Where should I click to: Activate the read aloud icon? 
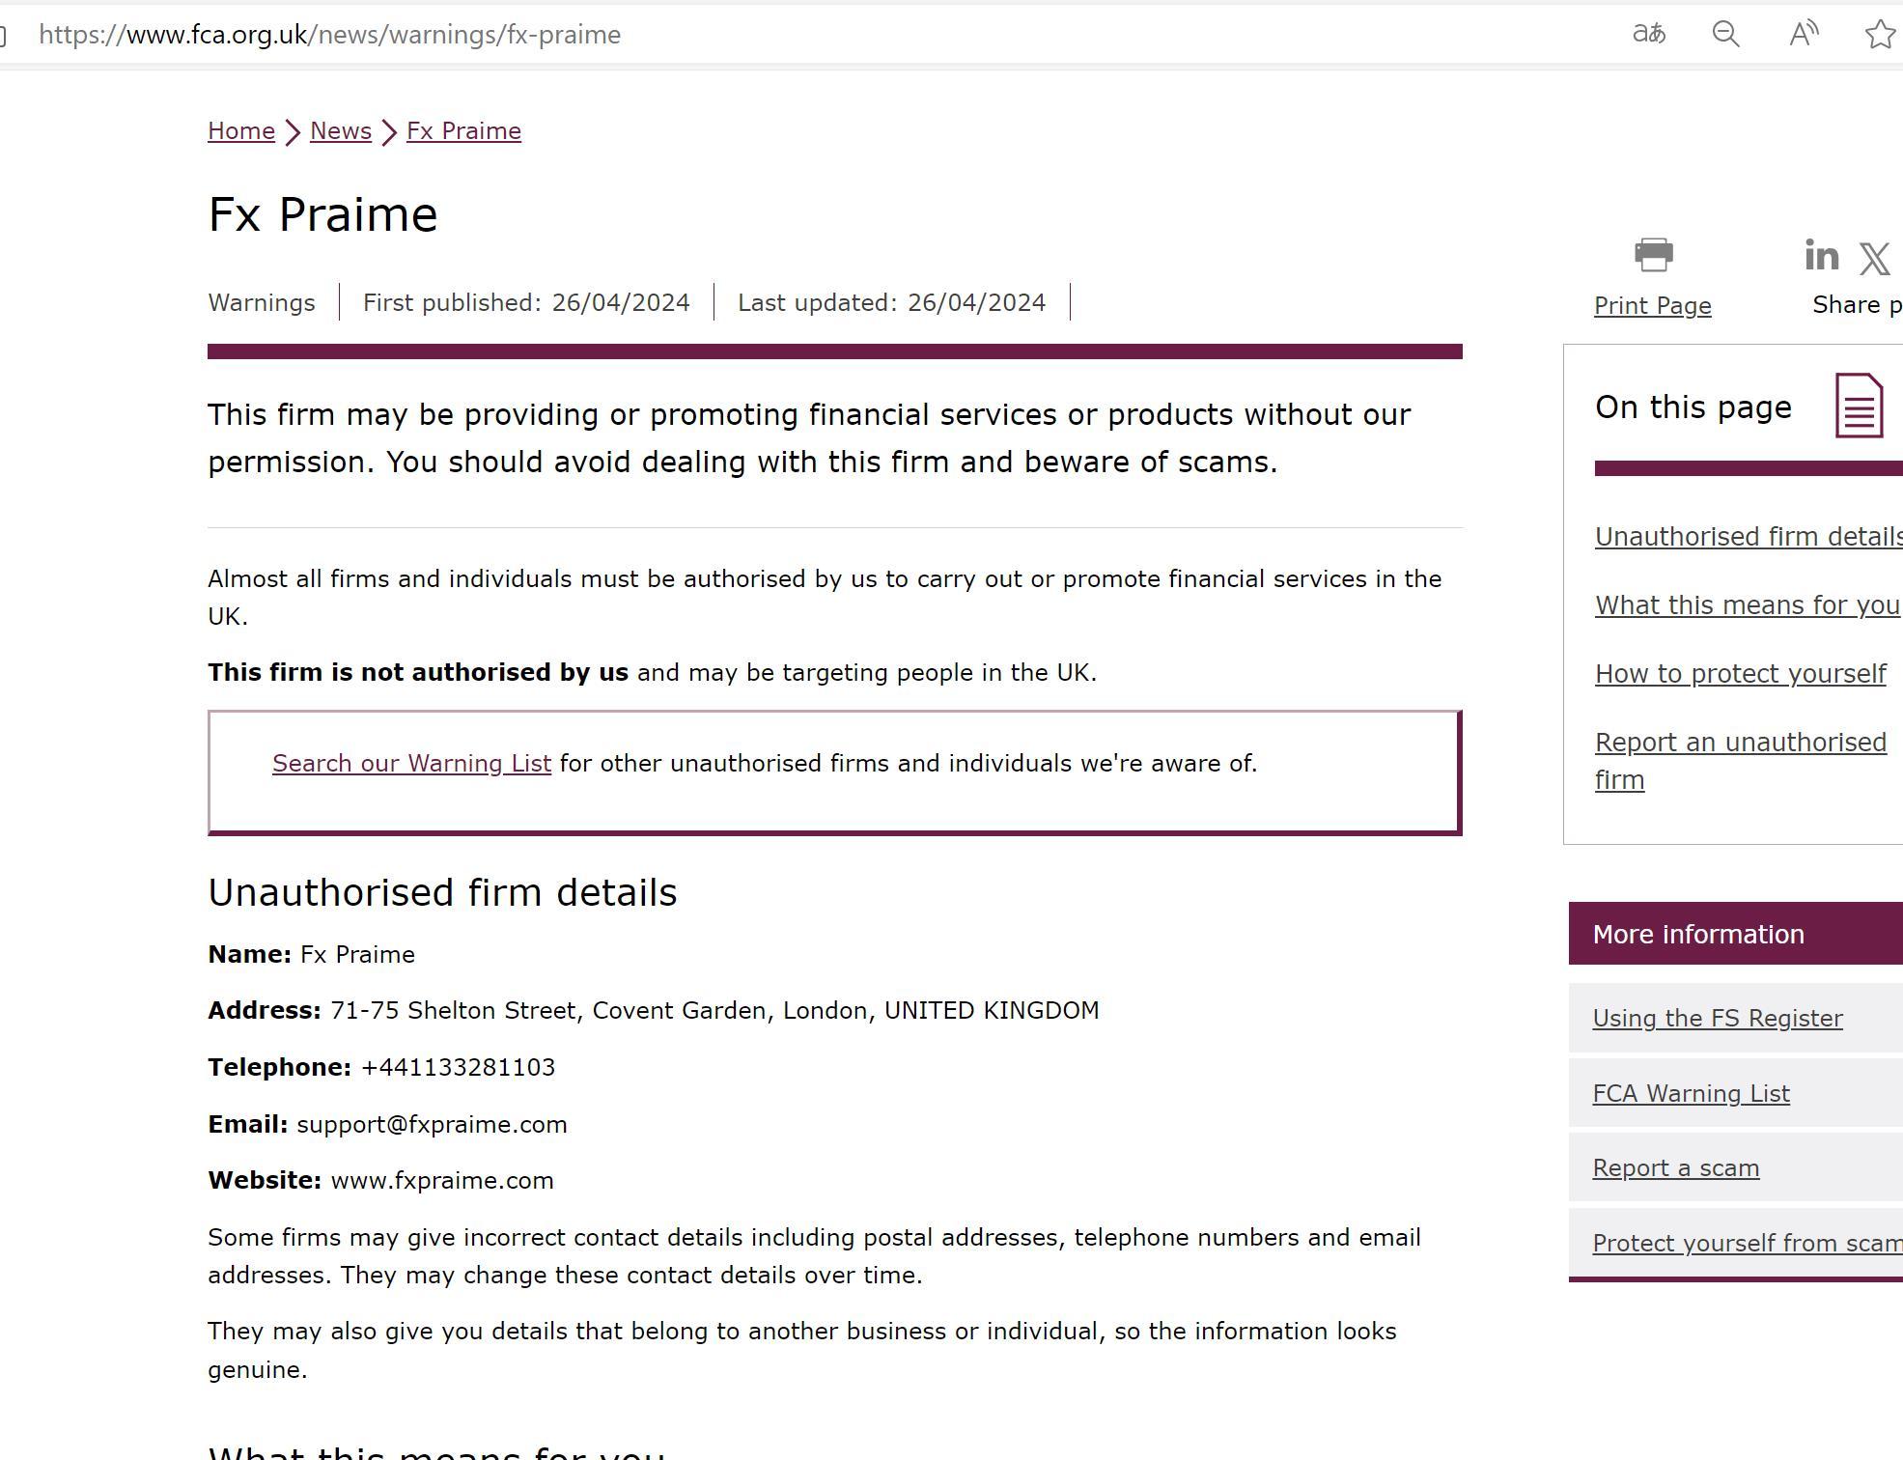(x=1804, y=35)
